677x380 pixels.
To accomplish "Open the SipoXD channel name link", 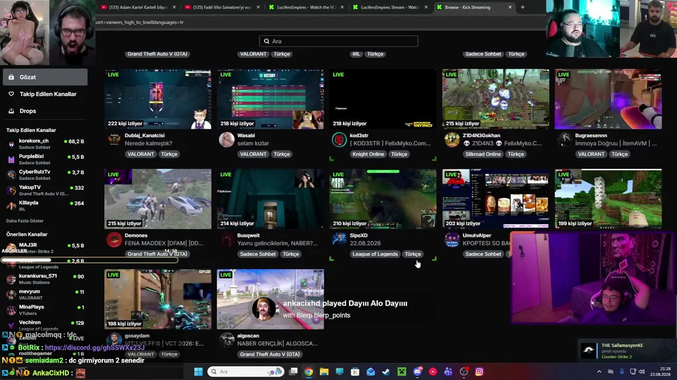I will click(x=359, y=235).
